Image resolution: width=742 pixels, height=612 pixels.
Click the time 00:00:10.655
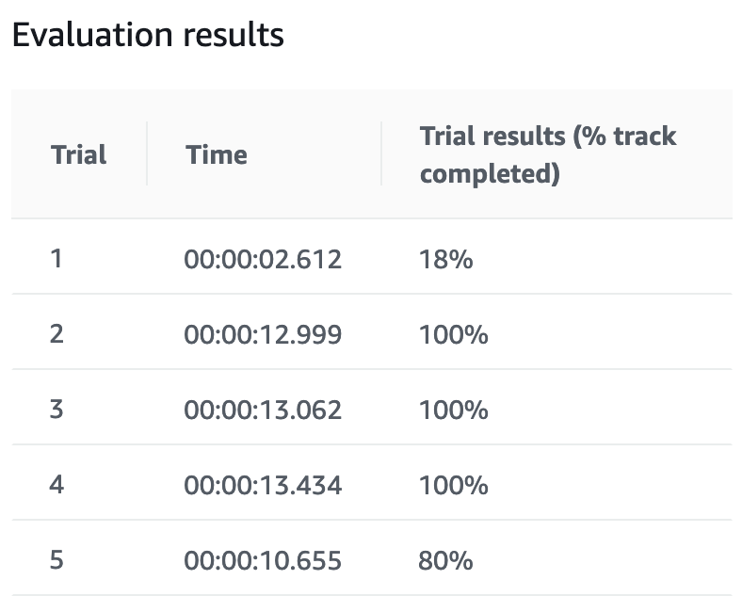point(263,561)
